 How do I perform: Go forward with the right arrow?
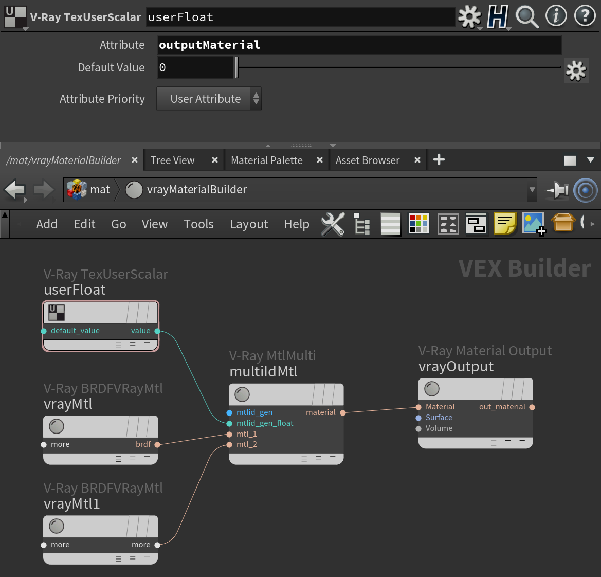point(44,189)
